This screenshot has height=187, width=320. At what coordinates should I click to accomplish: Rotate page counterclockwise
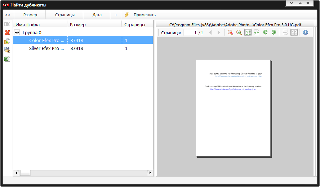pos(265,33)
